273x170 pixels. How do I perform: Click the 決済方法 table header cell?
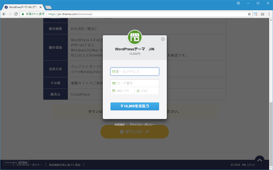pyautogui.click(x=55, y=69)
